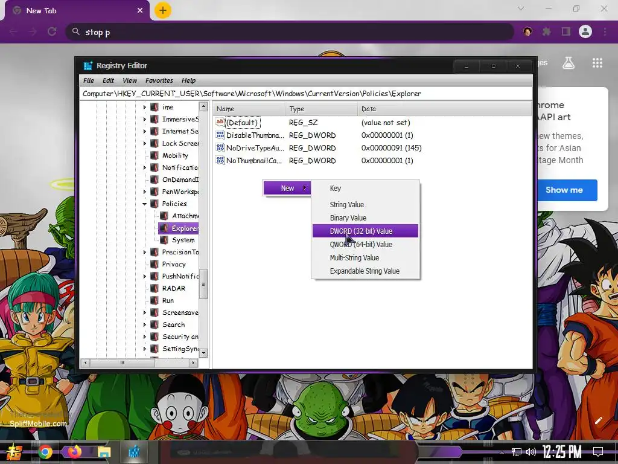The height and width of the screenshot is (464, 618).
Task: Open Google apps grid icon
Action: click(x=597, y=63)
